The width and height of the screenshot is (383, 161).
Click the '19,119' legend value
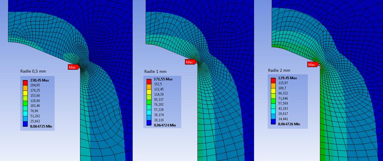[159, 120]
